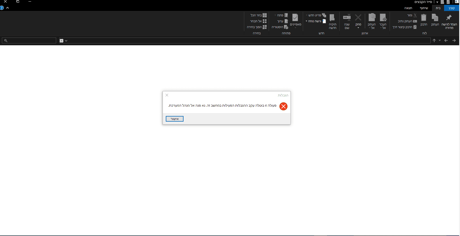
Task: Copy path using העתק נתיב
Action: coord(407,21)
